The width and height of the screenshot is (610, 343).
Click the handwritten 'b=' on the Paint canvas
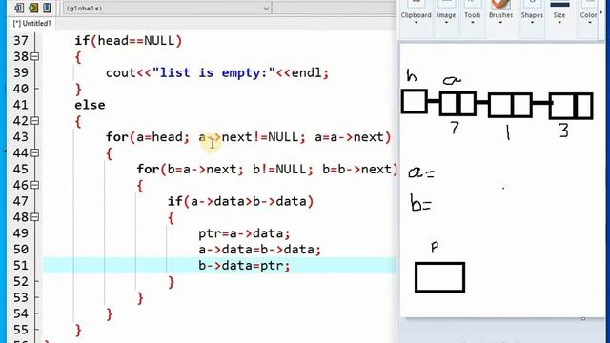(421, 203)
